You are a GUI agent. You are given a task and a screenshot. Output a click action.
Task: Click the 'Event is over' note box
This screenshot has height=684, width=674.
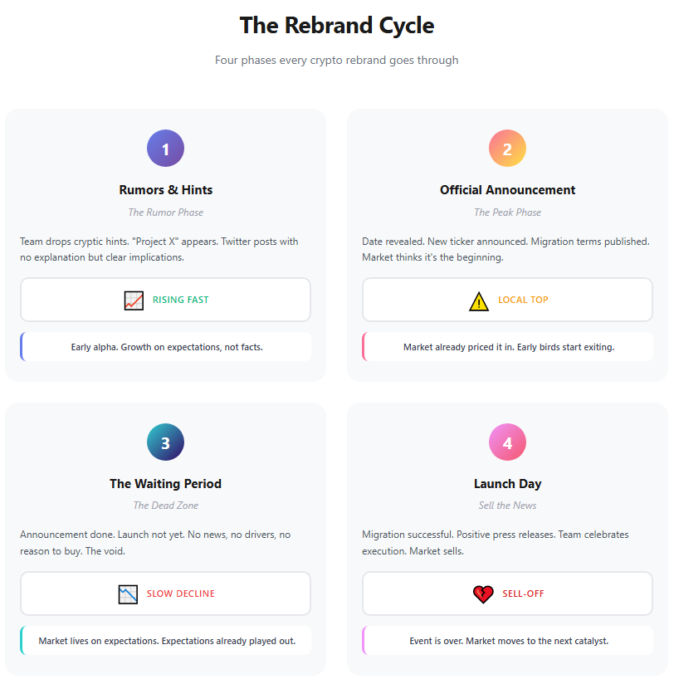tap(508, 641)
